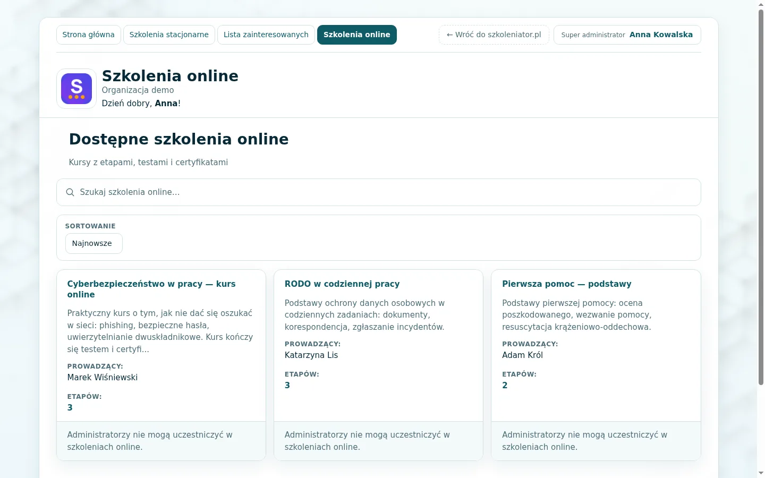The width and height of the screenshot is (765, 478).
Task: Click the page vertical scrollbar thumb
Action: [x=761, y=197]
